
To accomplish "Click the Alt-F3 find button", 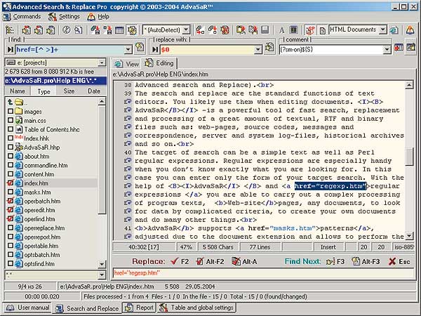I will coord(366,261).
